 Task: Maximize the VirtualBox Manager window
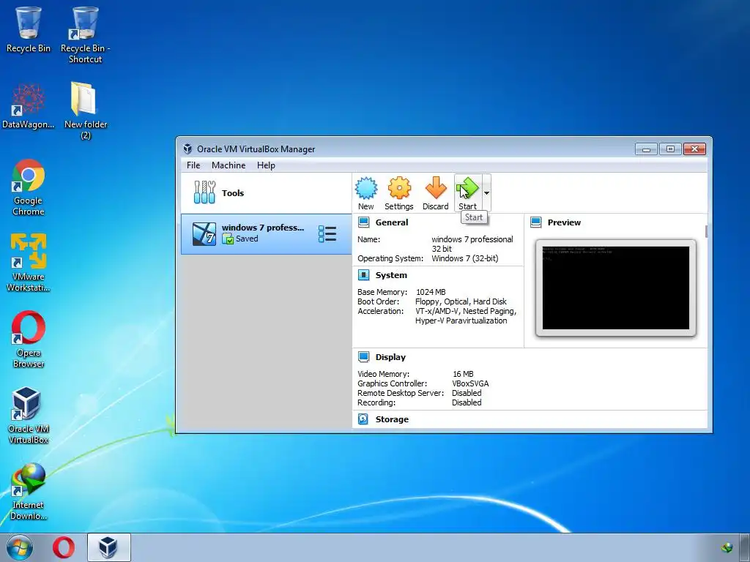click(670, 149)
